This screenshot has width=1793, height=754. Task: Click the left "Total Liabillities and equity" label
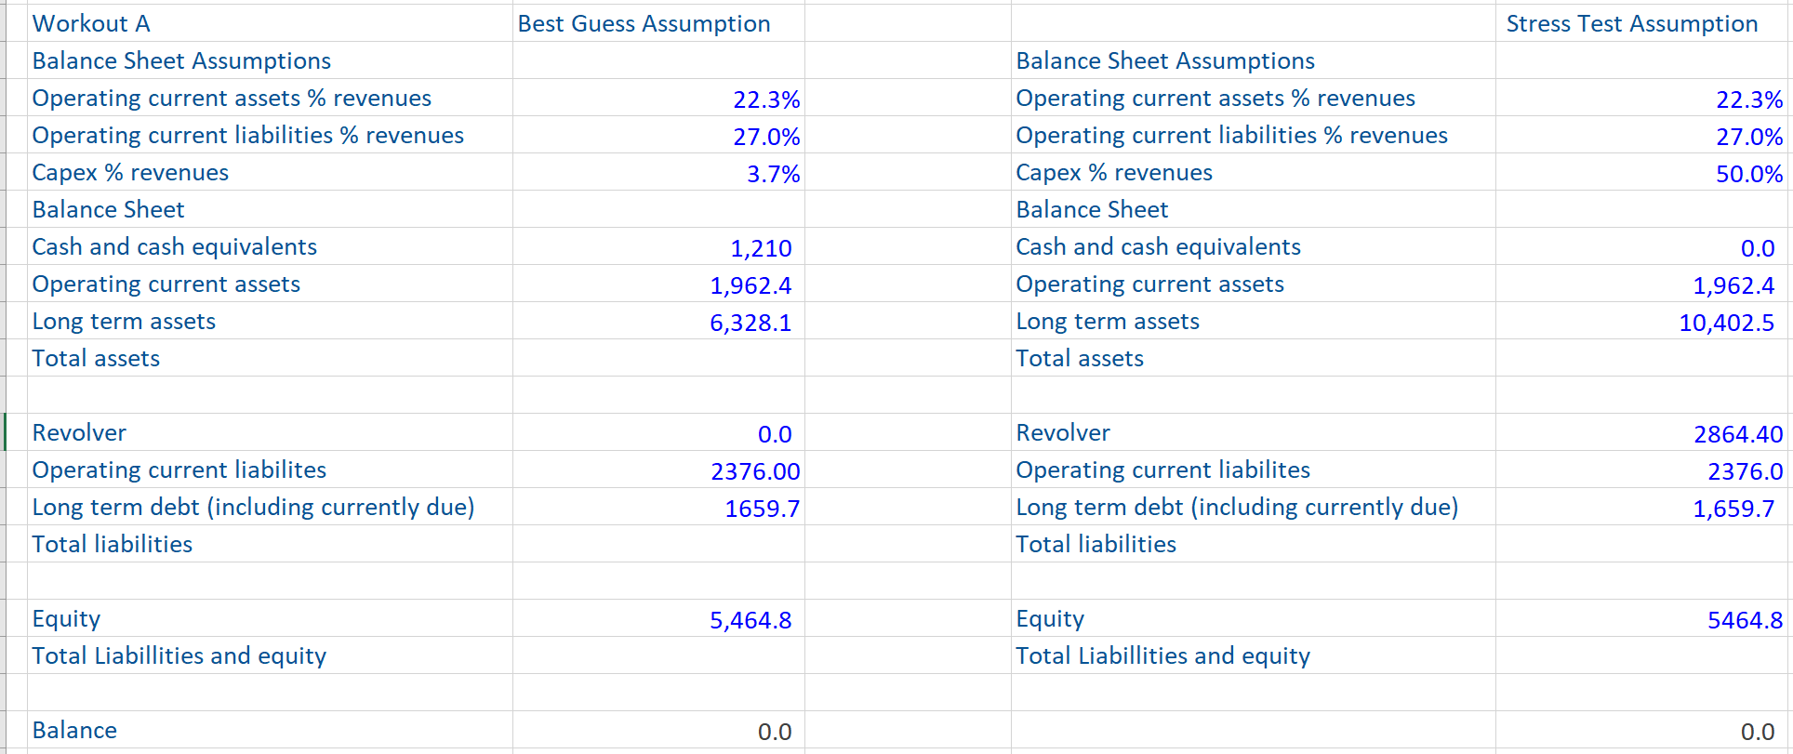pyautogui.click(x=179, y=656)
